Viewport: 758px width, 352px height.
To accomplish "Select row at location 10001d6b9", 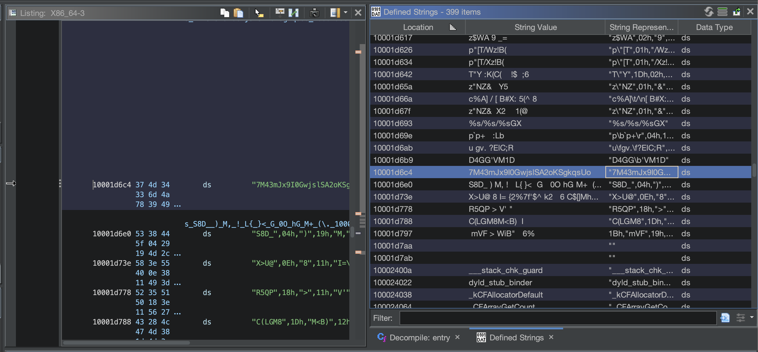I will click(x=561, y=160).
